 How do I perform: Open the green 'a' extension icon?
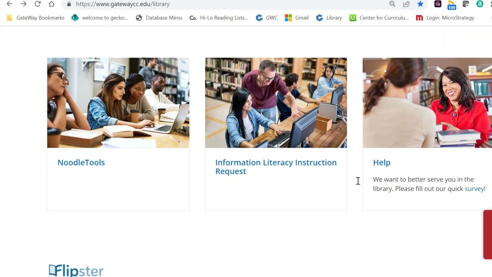(x=480, y=4)
